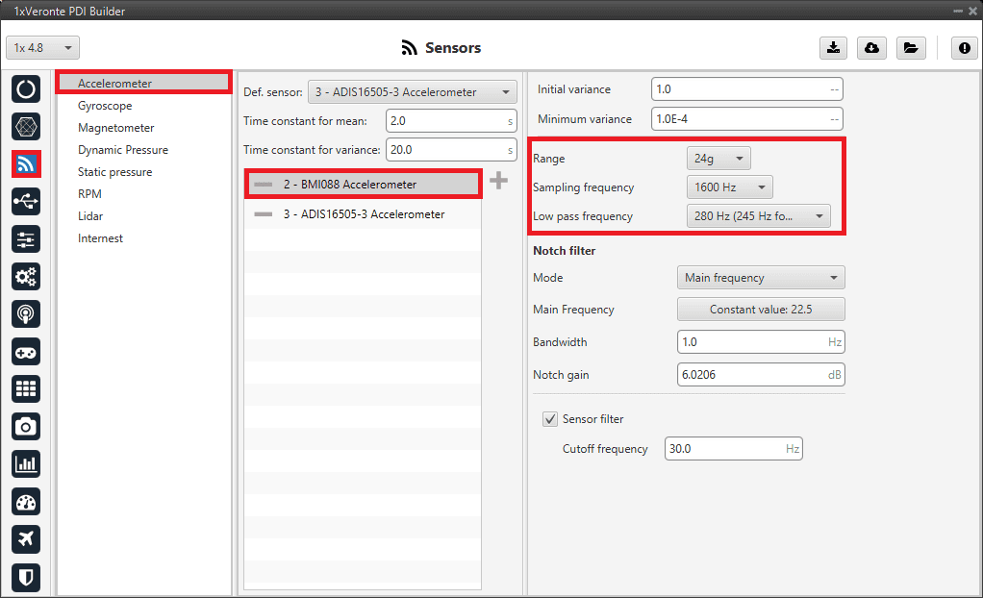The image size is (983, 598).
Task: Expand the Def. sensor dropdown
Action: (x=412, y=92)
